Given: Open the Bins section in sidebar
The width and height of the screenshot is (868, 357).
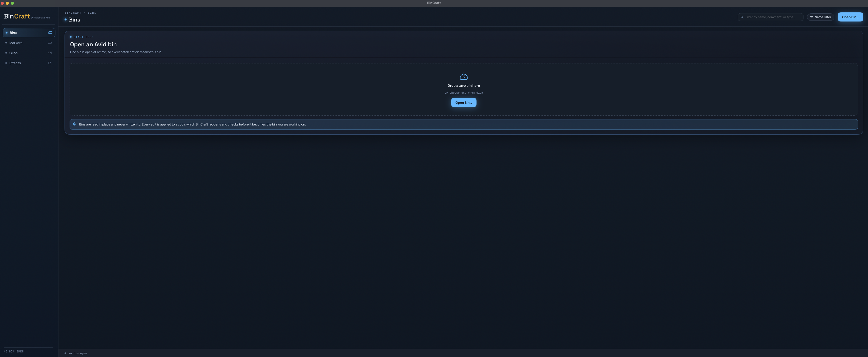Looking at the screenshot, I should pos(29,33).
